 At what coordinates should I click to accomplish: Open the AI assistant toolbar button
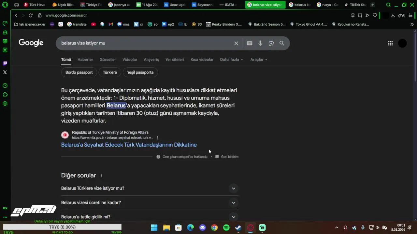[402, 15]
